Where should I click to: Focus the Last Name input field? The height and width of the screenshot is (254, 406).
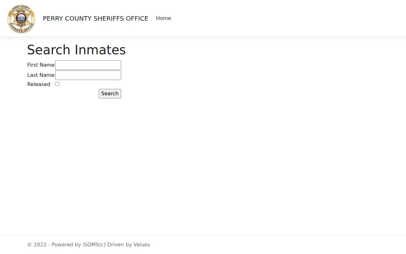pyautogui.click(x=88, y=75)
